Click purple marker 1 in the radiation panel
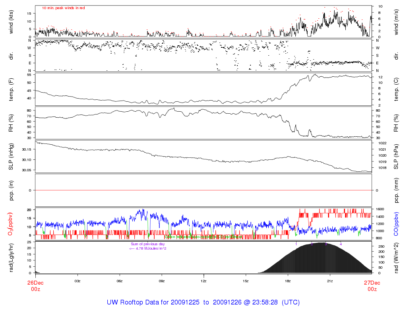This screenshot has width=407, height=318. (x=296, y=244)
